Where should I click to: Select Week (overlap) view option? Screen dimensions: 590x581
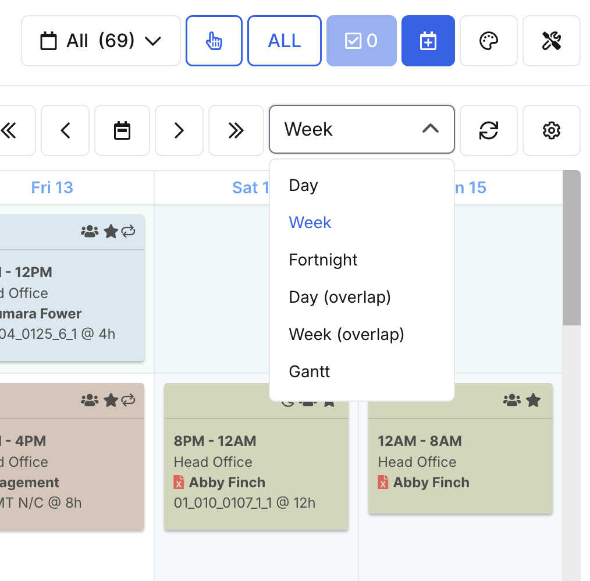pos(346,334)
